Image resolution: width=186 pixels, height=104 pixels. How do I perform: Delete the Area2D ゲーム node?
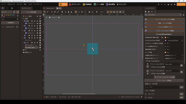click(x=40, y=45)
